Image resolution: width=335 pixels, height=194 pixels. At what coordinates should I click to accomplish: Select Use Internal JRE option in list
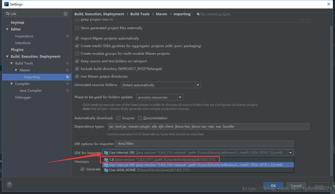click(198, 165)
